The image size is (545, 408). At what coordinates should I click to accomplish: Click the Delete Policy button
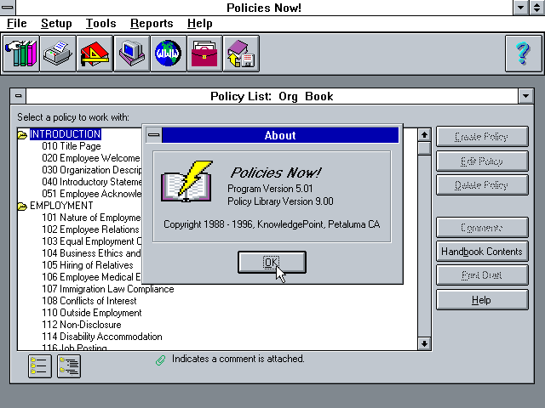click(482, 185)
